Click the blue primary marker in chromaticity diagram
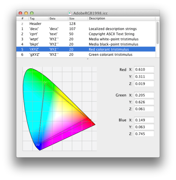Viewport: 176px width, 180px height. pyautogui.click(x=38, y=145)
